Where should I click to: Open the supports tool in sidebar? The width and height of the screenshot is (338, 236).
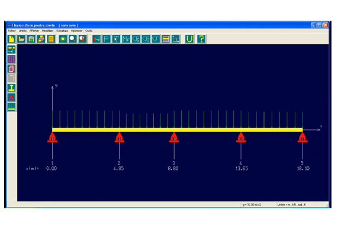pyautogui.click(x=11, y=97)
